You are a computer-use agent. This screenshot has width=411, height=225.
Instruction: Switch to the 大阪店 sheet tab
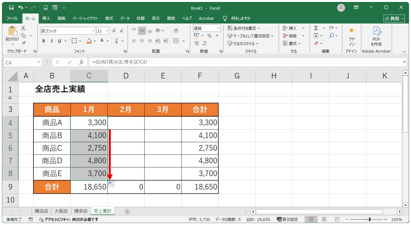coord(61,211)
